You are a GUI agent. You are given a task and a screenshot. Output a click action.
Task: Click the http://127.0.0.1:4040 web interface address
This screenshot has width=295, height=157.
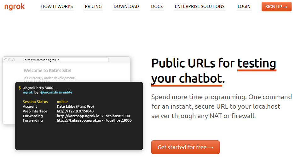pyautogui.click(x=75, y=111)
